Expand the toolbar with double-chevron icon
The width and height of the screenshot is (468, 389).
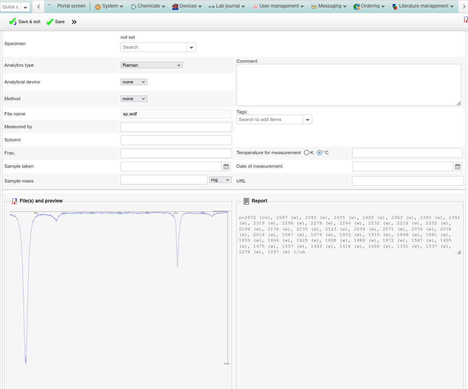pos(74,22)
